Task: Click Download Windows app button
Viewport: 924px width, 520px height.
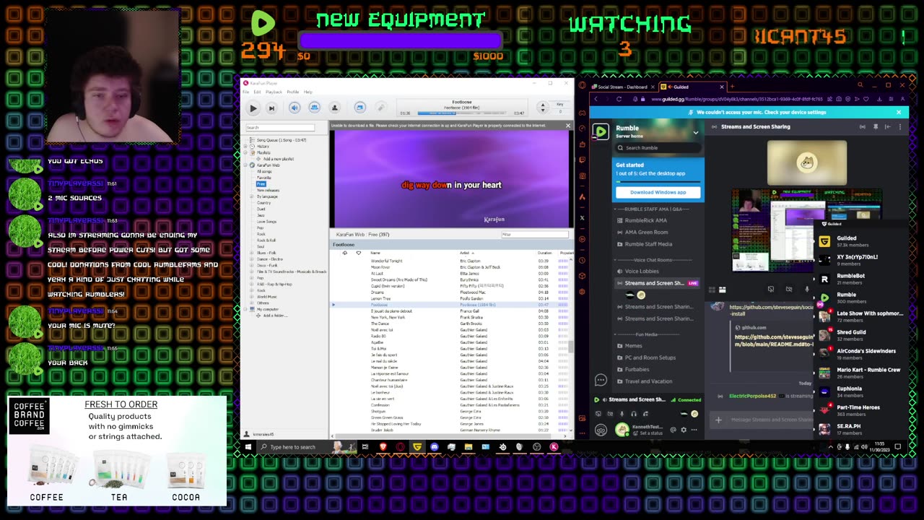Action: click(658, 192)
